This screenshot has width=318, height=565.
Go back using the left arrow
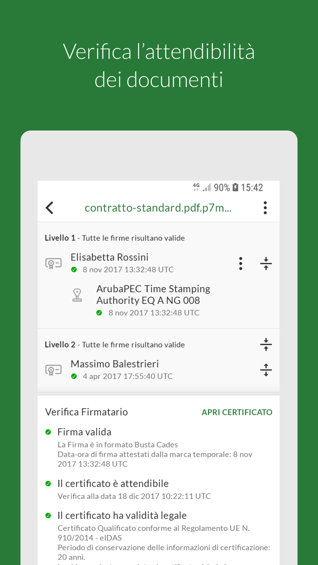click(x=49, y=208)
